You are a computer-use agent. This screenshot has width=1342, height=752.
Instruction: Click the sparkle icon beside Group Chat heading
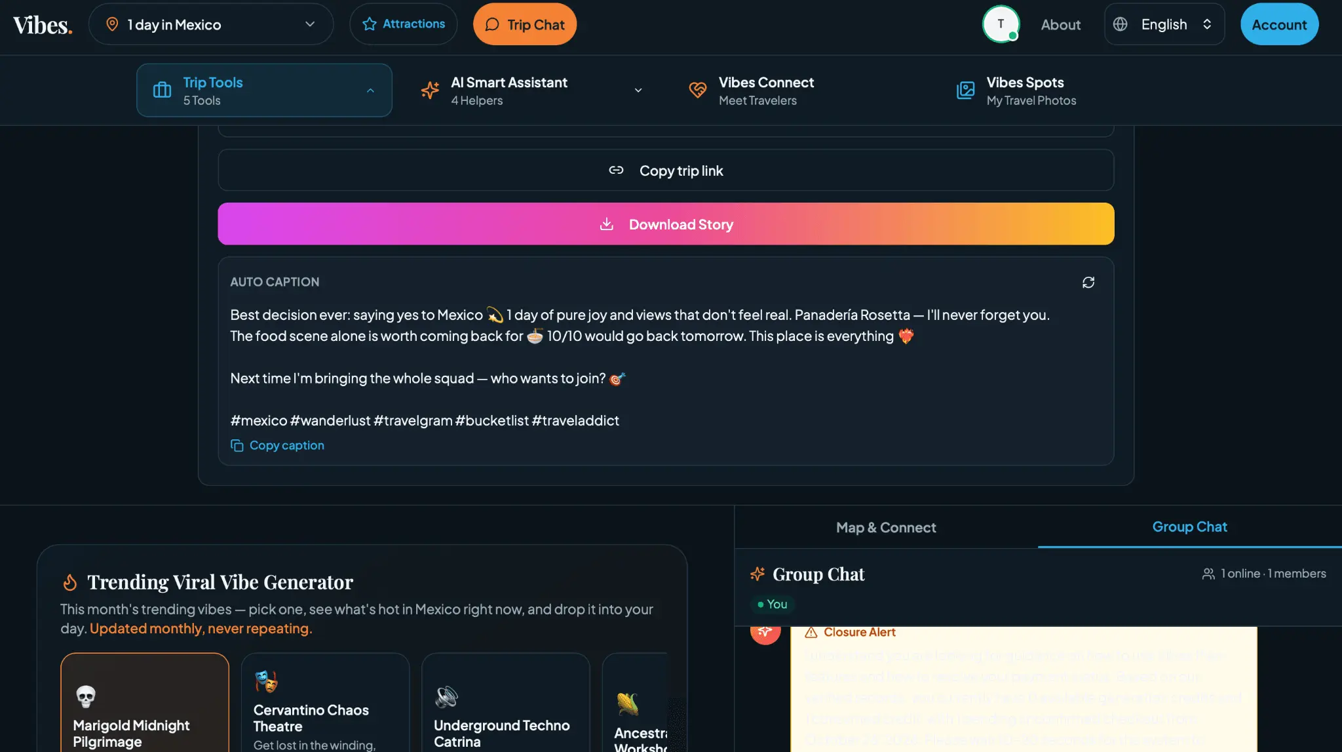(757, 574)
